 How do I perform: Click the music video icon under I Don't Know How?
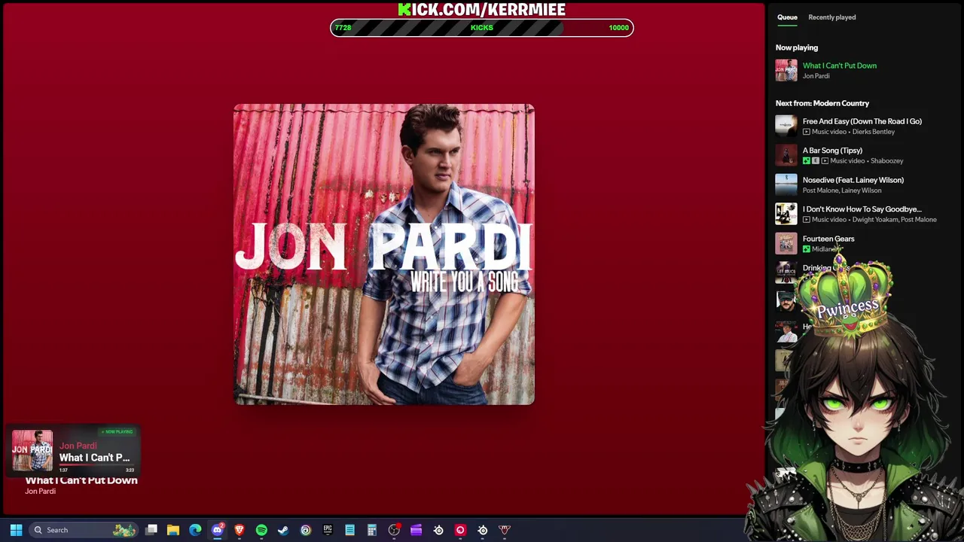[x=807, y=220]
